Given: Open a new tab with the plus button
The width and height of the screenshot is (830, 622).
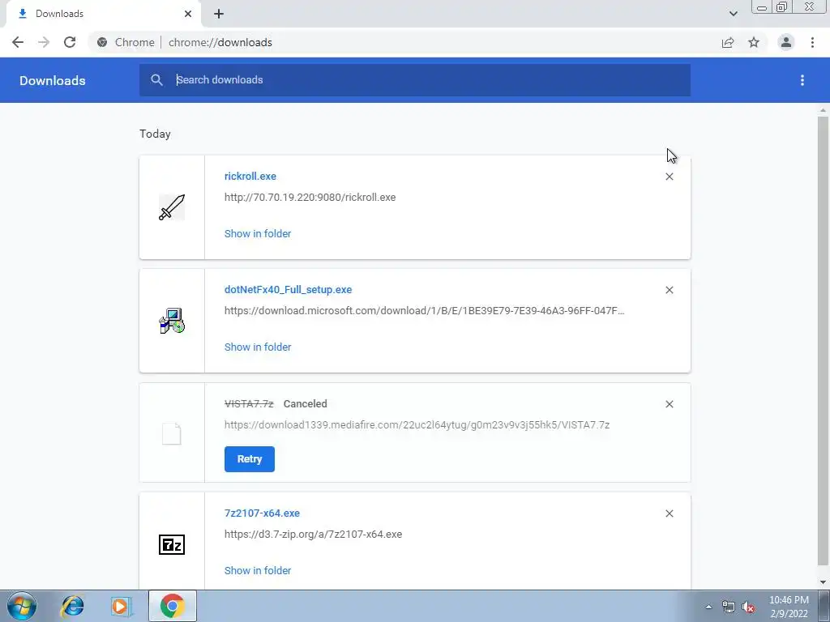Looking at the screenshot, I should point(219,14).
